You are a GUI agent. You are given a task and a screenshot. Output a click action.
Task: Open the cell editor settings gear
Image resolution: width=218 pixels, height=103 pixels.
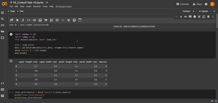pos(195,17)
